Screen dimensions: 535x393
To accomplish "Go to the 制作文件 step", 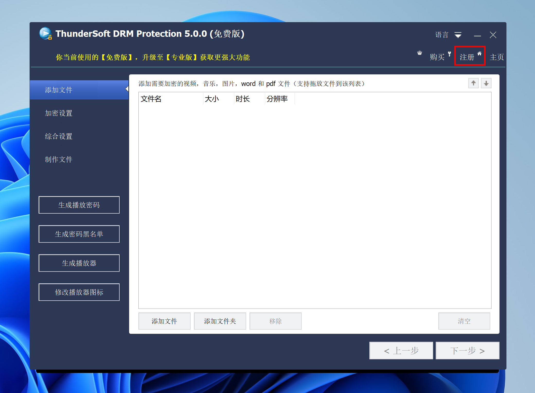I will click(59, 159).
